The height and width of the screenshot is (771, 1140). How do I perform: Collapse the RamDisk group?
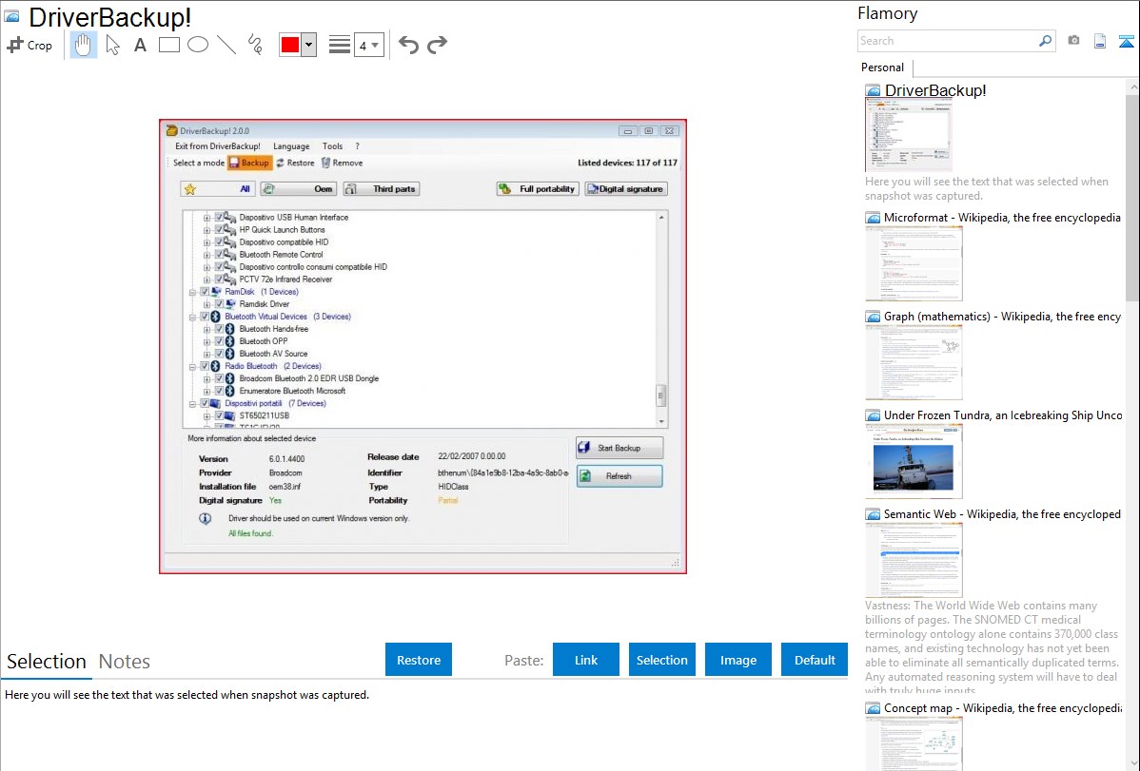click(x=192, y=292)
